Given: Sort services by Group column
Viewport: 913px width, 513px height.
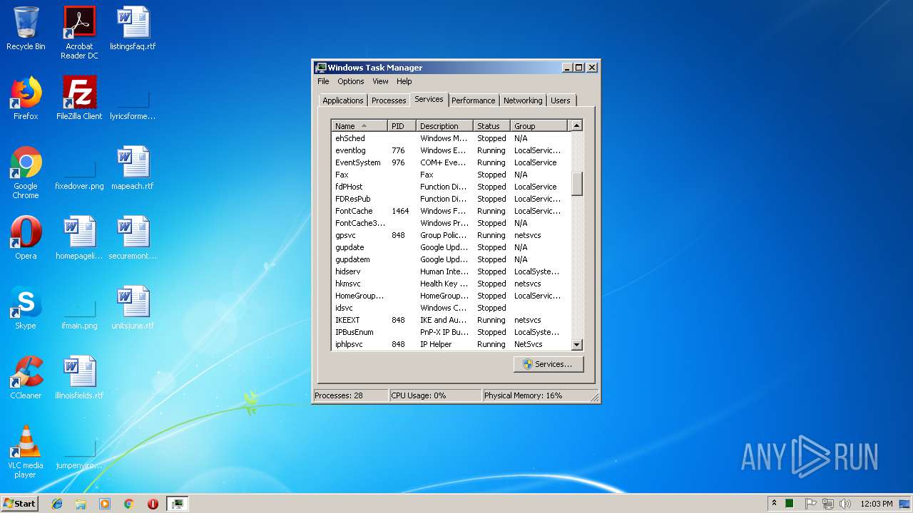Looking at the screenshot, I should click(x=540, y=126).
